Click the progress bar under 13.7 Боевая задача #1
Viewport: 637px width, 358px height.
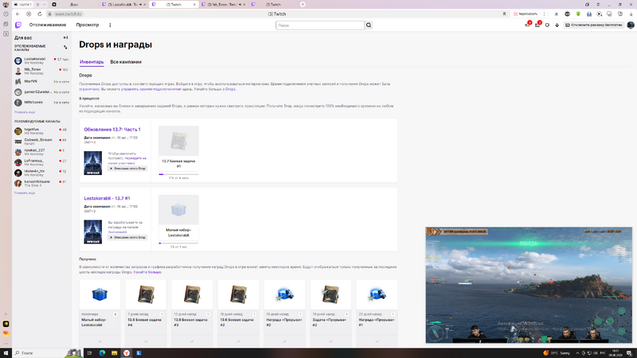coord(178,174)
